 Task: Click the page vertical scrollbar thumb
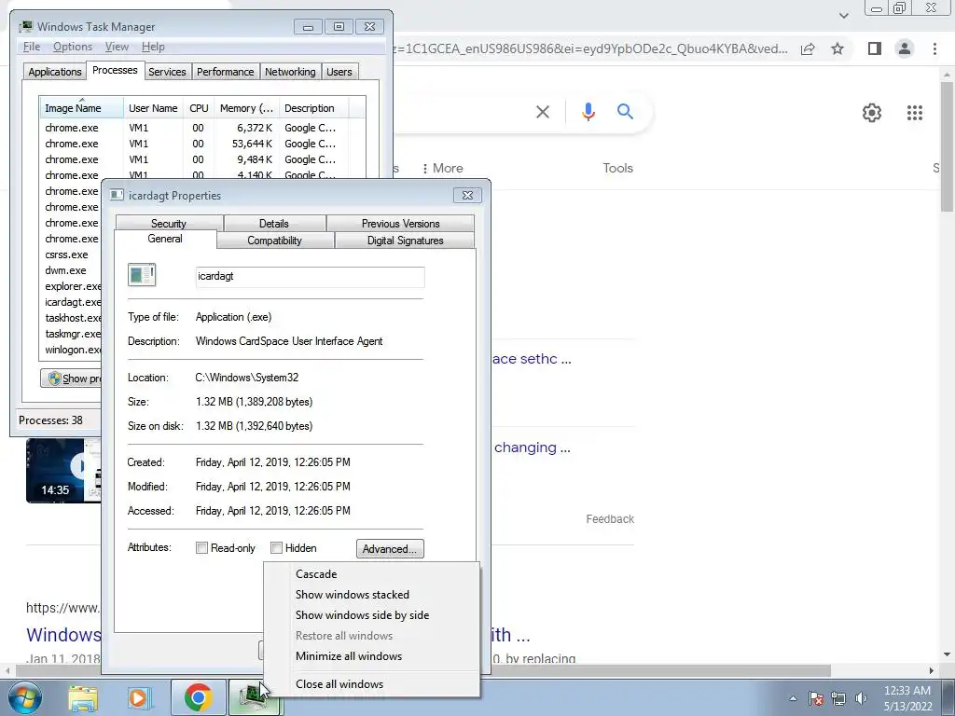tap(947, 146)
